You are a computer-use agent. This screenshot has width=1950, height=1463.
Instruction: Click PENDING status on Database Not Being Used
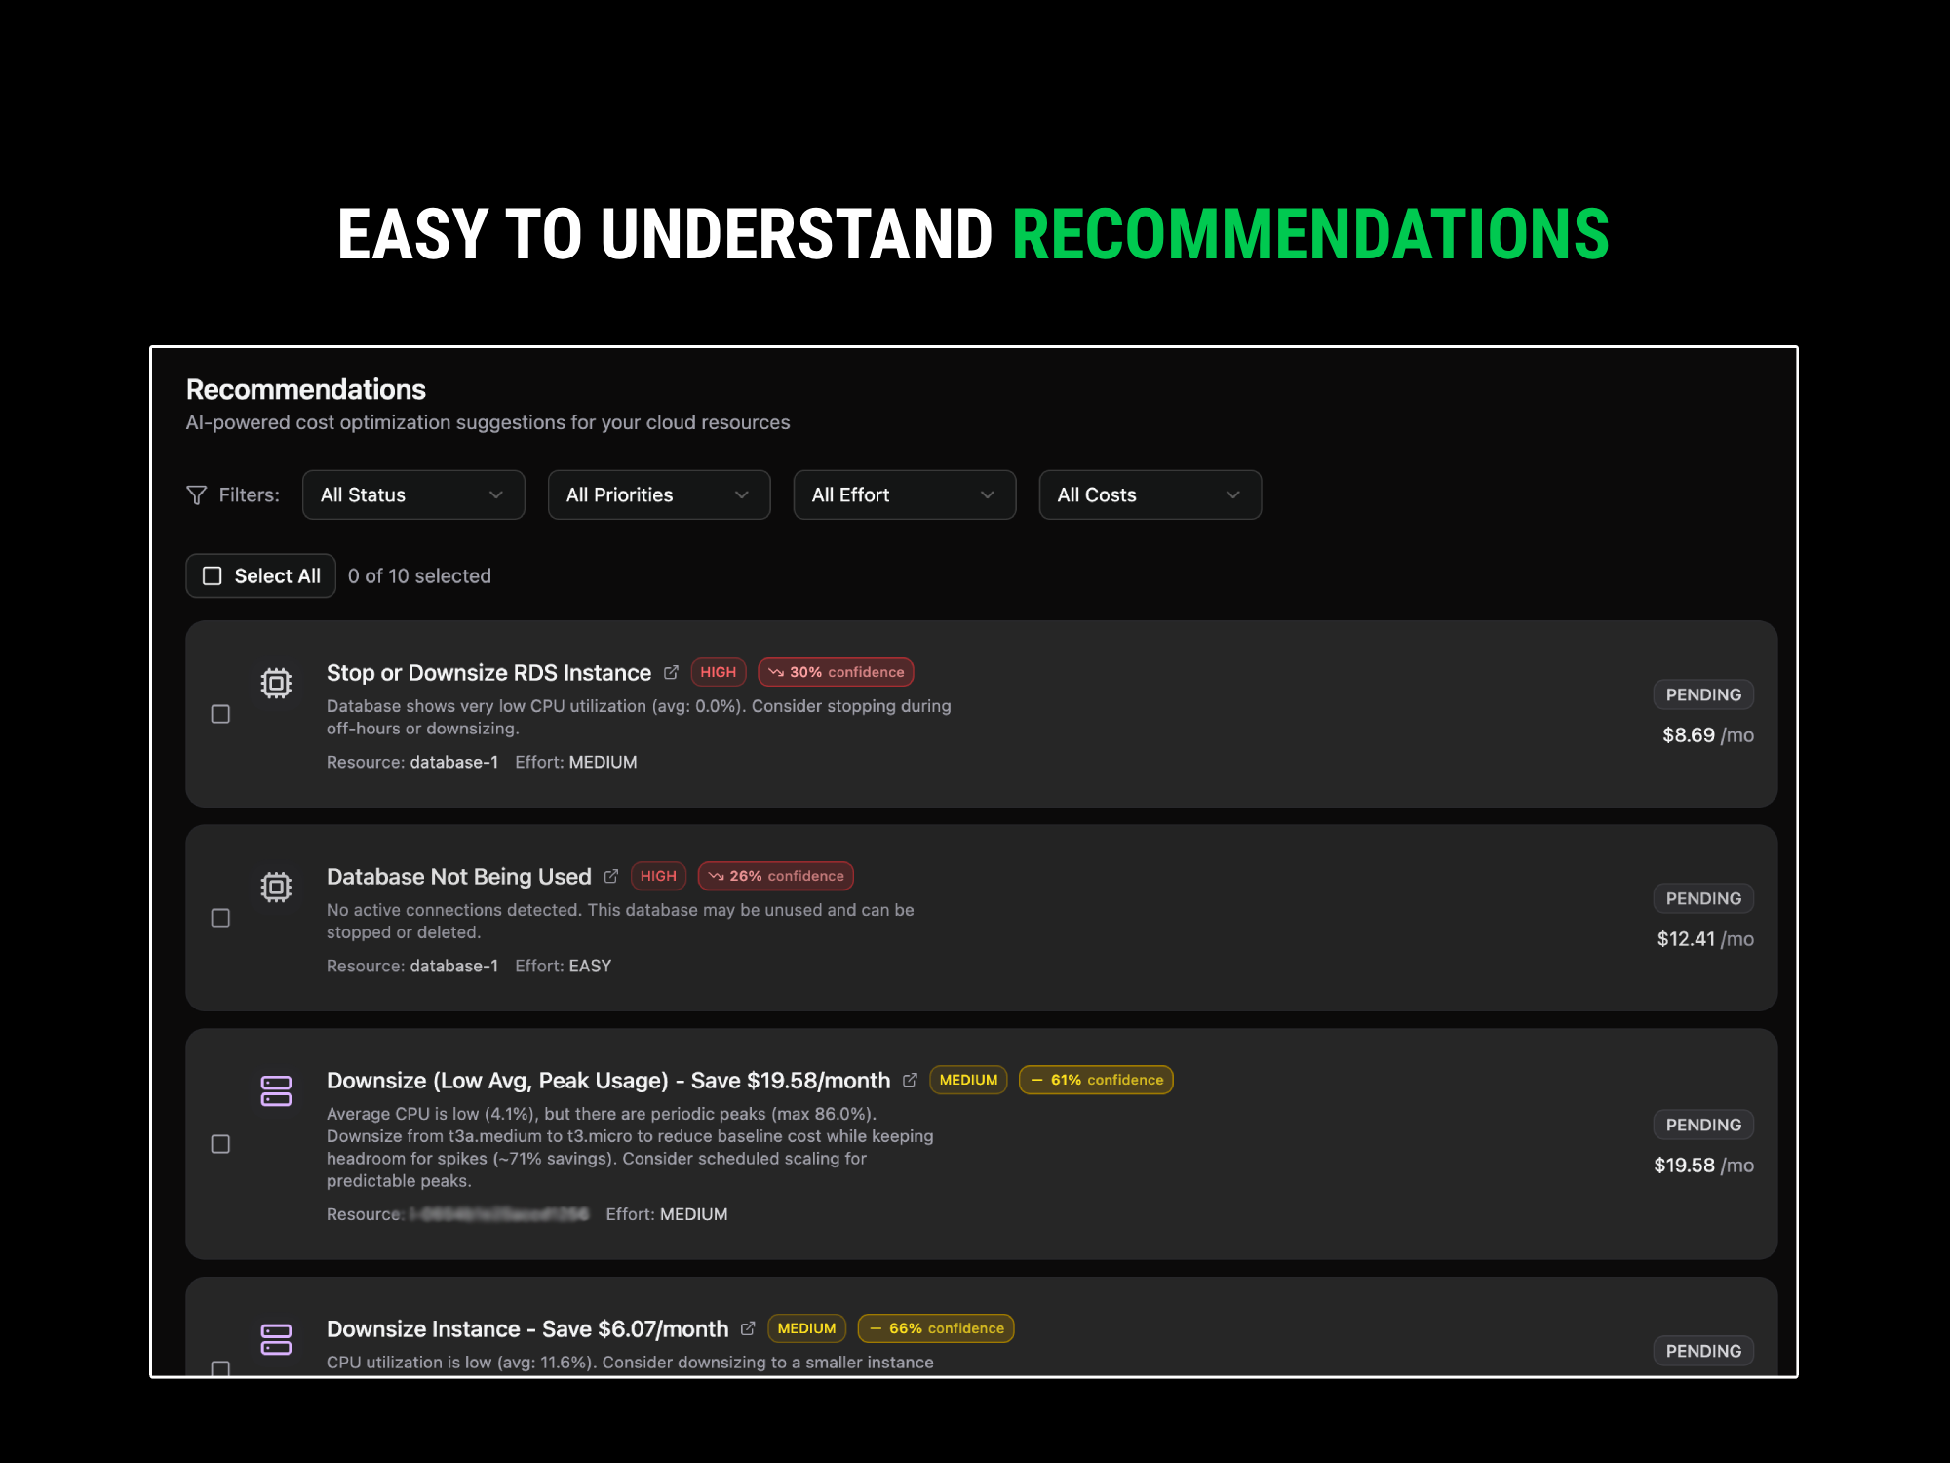click(1703, 899)
